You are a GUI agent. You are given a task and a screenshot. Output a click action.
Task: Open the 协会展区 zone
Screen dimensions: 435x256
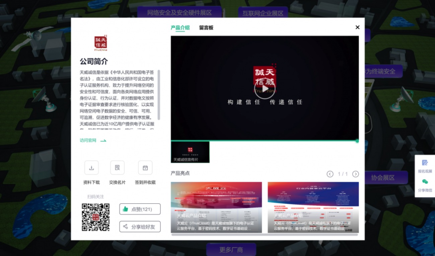pos(385,178)
